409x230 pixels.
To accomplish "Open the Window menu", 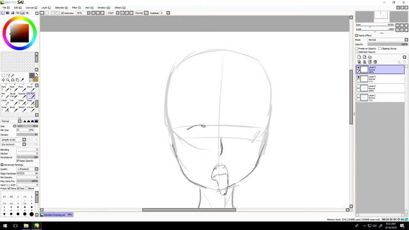I will (104, 8).
